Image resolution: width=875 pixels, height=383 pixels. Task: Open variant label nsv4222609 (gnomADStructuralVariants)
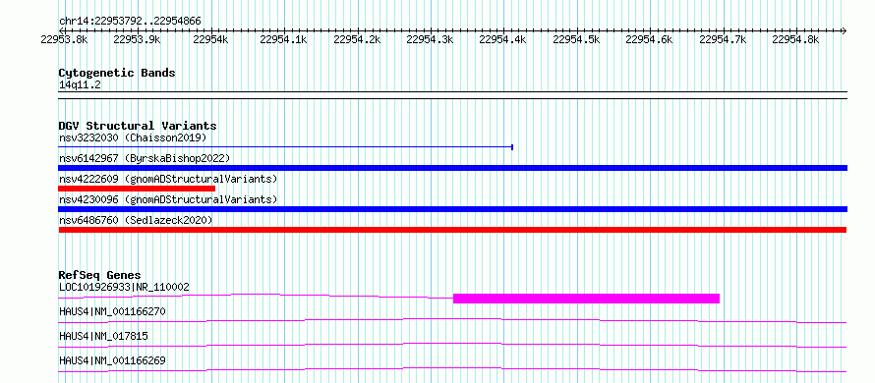coord(168,179)
